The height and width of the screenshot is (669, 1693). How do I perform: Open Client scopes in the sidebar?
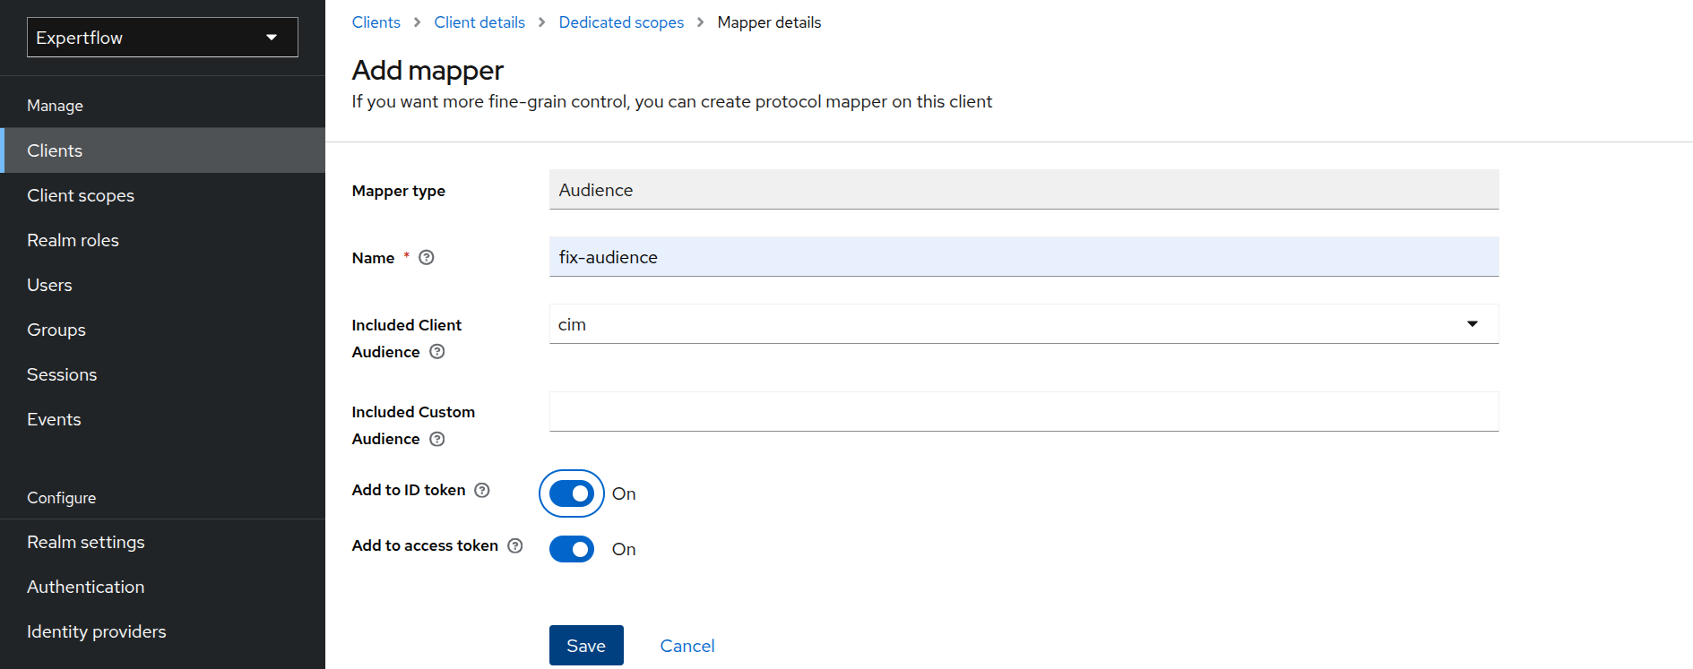81,195
